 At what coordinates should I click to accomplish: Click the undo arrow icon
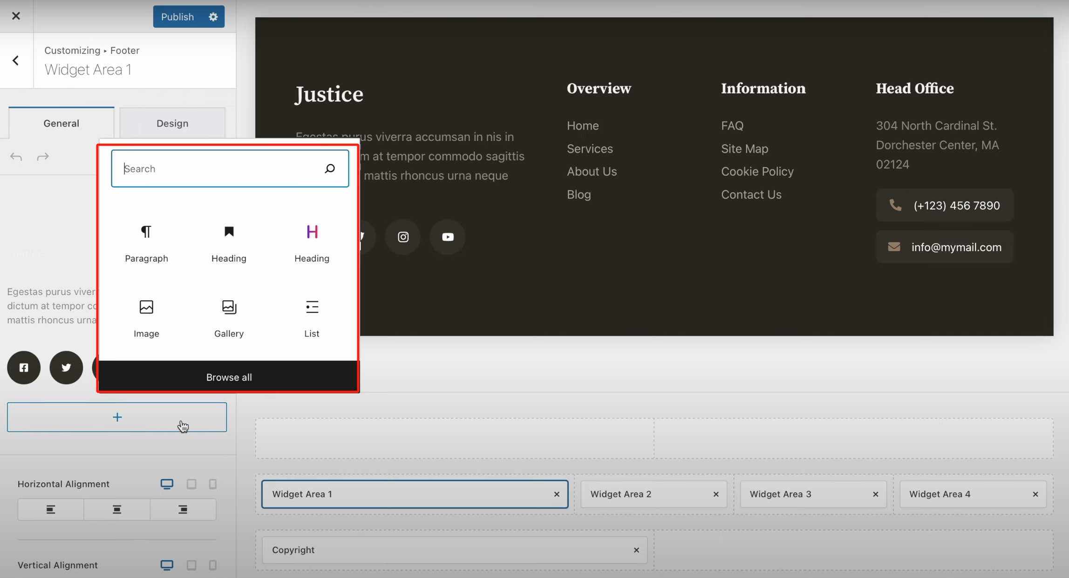click(x=16, y=156)
